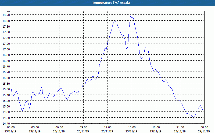Click the 16,80 temperature axis value
This screenshot has width=215, height=134.
[x=6, y=55]
